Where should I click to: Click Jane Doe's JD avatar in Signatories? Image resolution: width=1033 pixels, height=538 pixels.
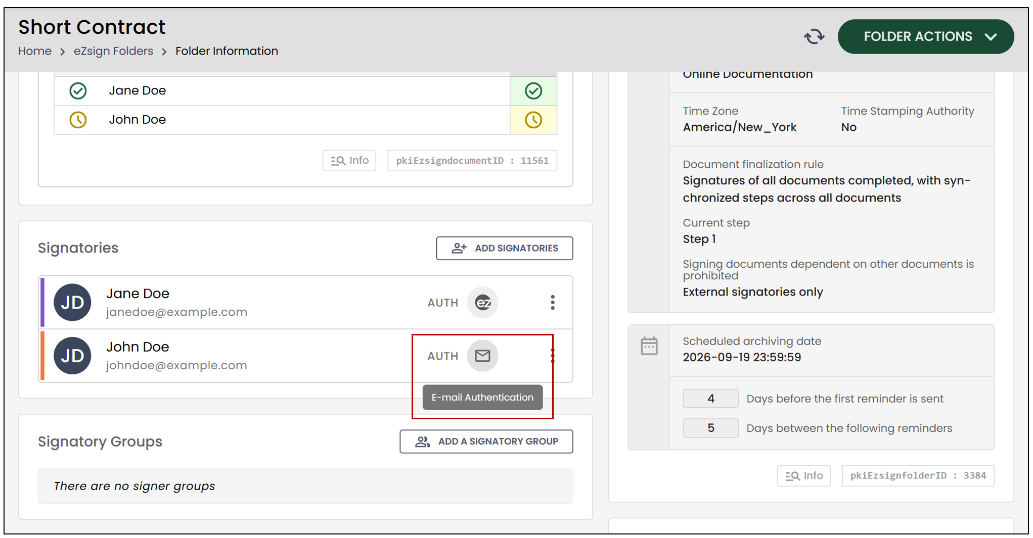72,303
